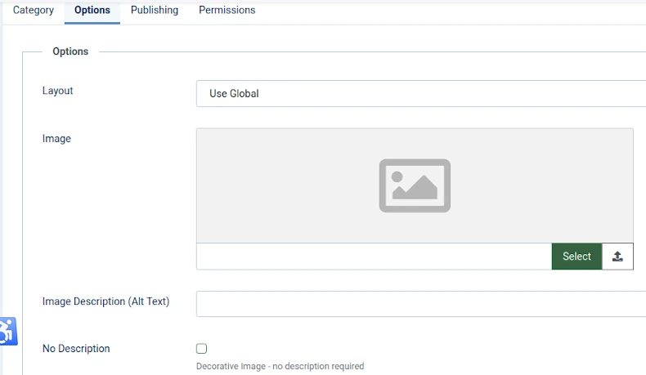The image size is (646, 375).
Task: Go to the Permissions tab
Action: (227, 11)
